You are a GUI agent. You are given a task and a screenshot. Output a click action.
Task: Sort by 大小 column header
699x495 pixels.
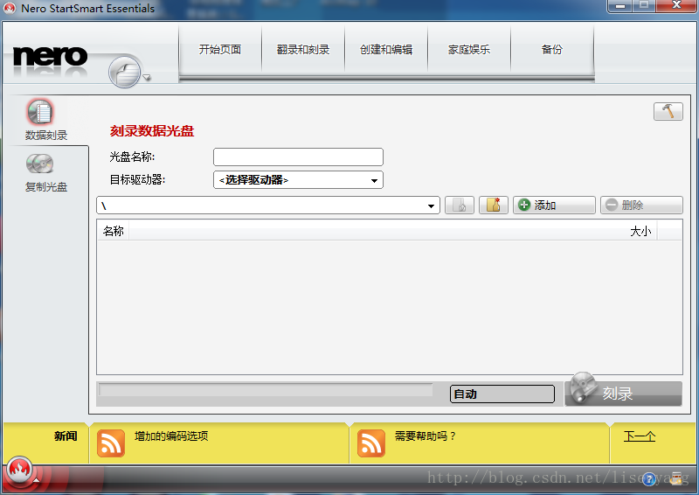[x=640, y=231]
